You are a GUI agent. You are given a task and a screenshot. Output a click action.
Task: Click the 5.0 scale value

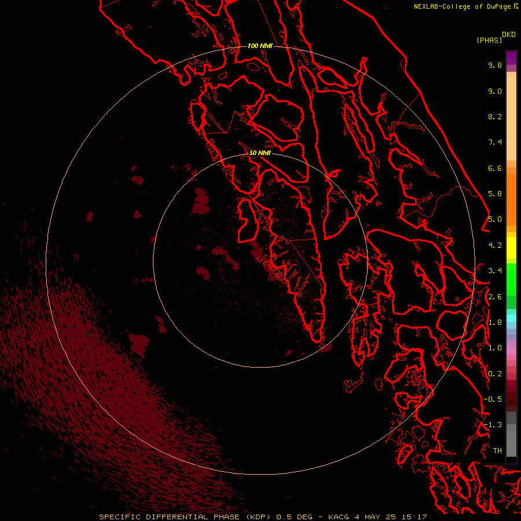pyautogui.click(x=495, y=219)
